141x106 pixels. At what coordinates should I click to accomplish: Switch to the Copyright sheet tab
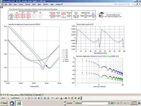(38, 95)
